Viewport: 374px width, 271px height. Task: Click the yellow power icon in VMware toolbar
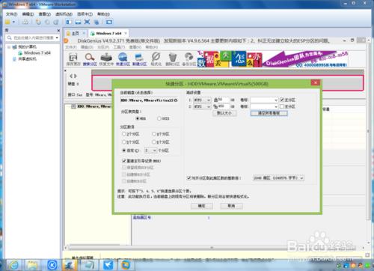click(x=7, y=22)
